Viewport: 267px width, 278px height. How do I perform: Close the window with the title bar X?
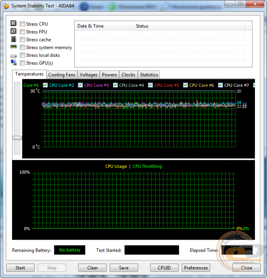[x=255, y=4]
